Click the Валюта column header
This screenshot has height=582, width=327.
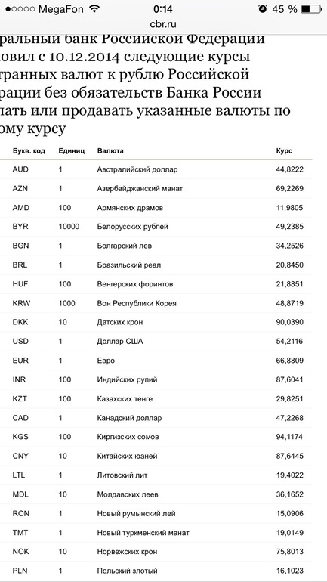(x=110, y=151)
